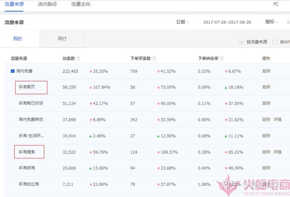Viewport: 290px width, 197px height.
Task: Click the buyer count 124
Action: 134,152
